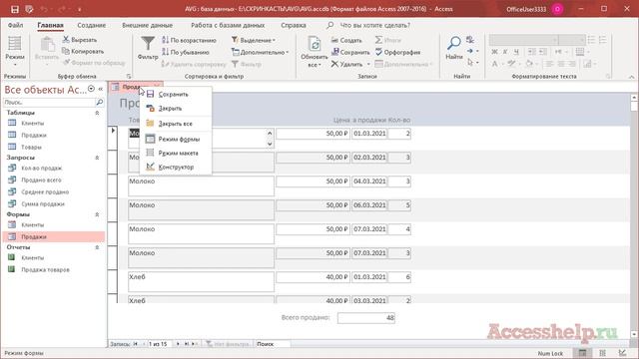Click the record Поиск search box

(273, 344)
